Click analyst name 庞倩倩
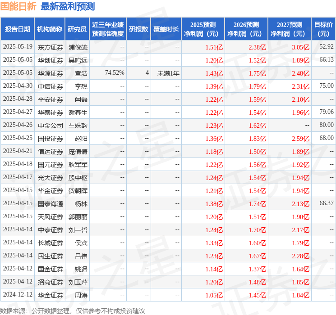Screen dimensions: 336x315 coord(78,152)
